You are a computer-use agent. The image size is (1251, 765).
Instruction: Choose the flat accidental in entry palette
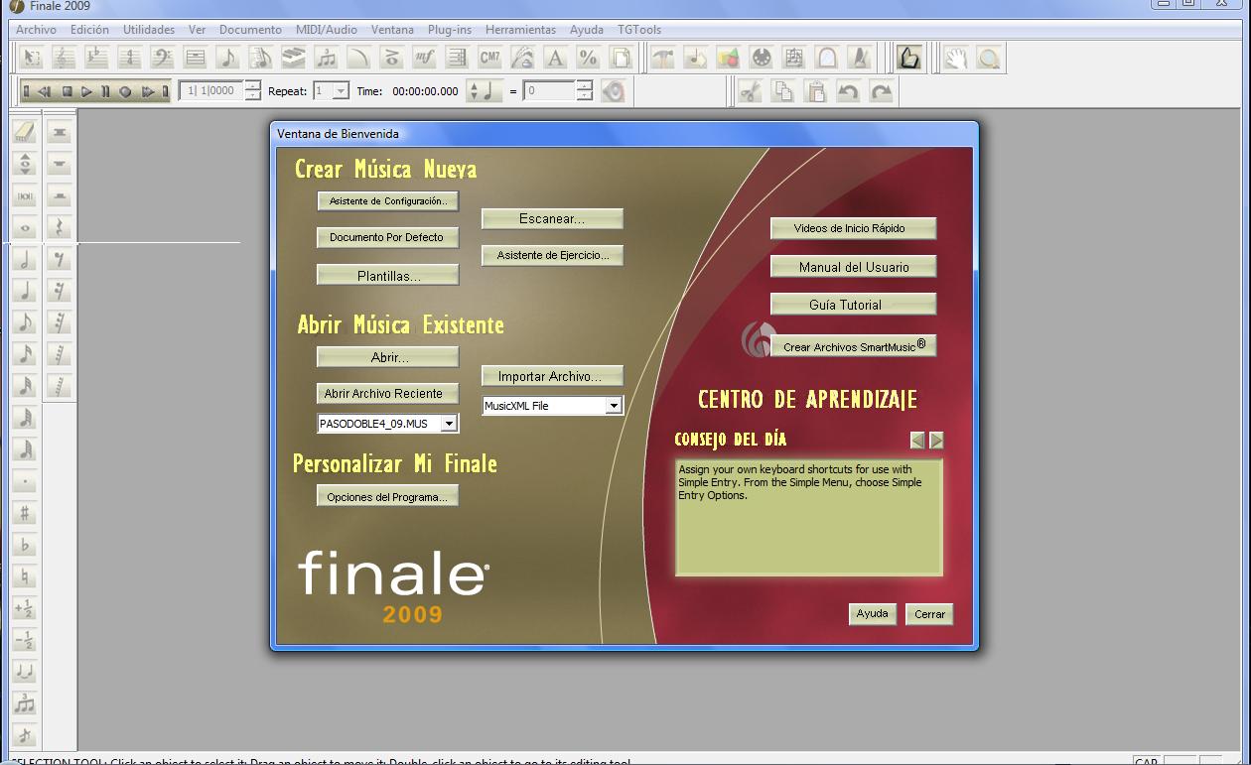pyautogui.click(x=26, y=545)
